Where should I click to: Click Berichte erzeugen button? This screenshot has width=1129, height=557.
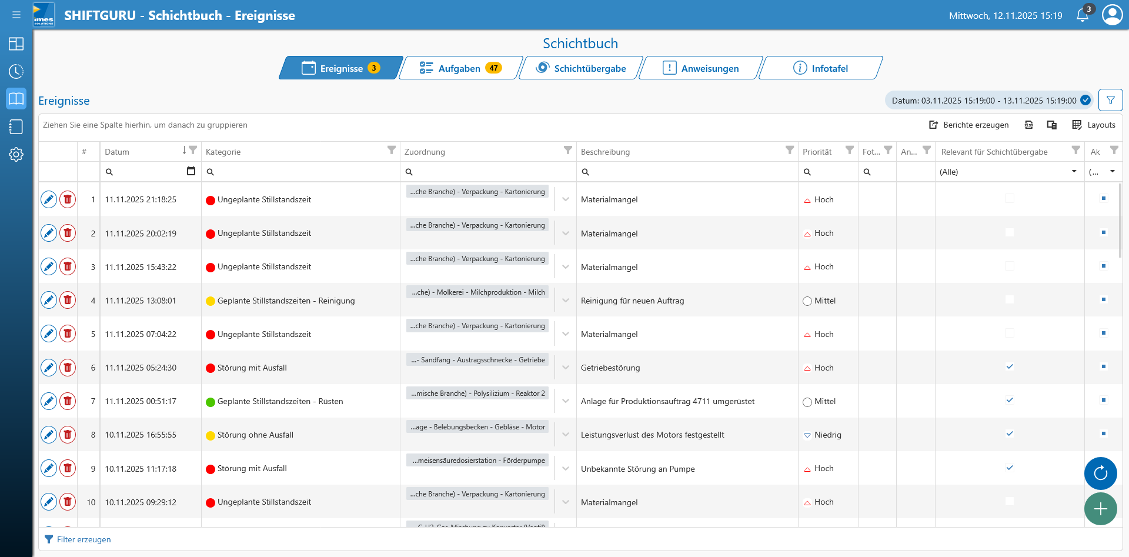tap(968, 125)
